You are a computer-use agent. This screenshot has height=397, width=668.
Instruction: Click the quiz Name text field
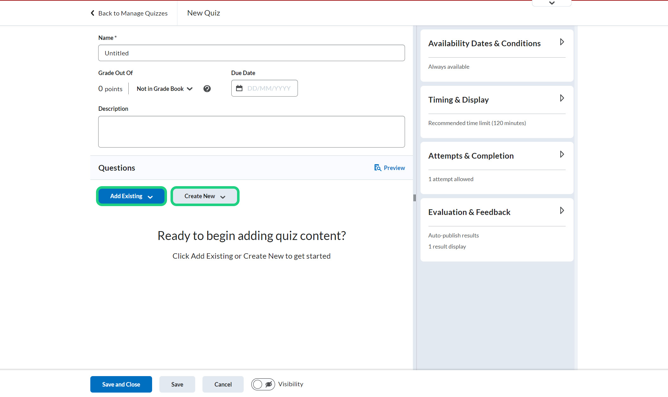[x=251, y=53]
